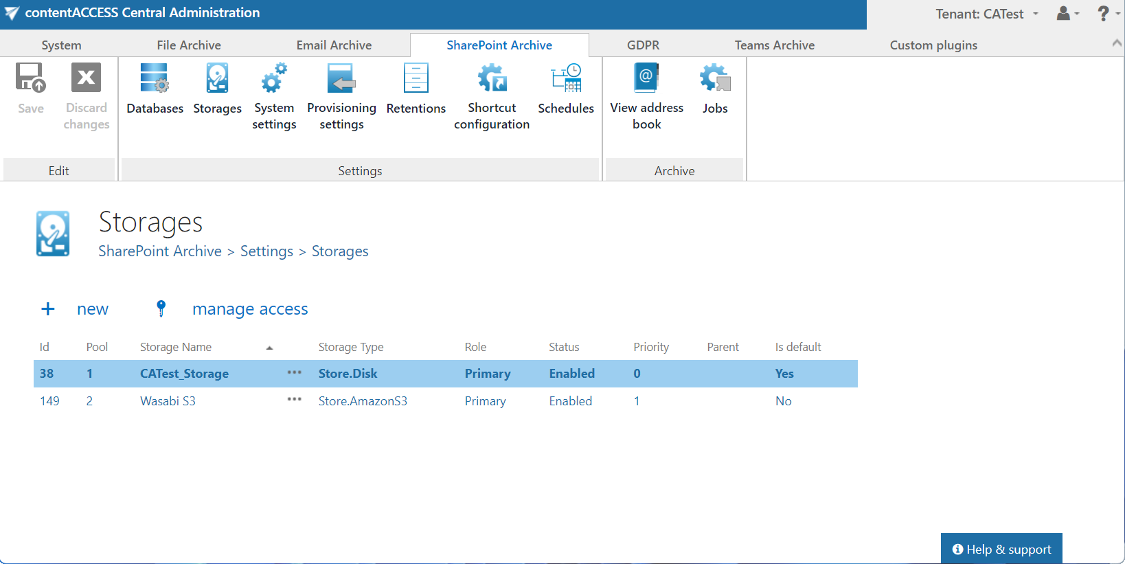Sort by the Status column header

click(564, 347)
